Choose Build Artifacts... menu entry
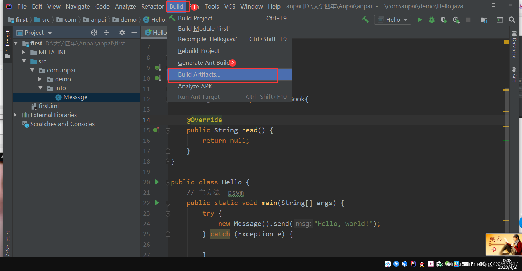The image size is (522, 271). point(229,74)
